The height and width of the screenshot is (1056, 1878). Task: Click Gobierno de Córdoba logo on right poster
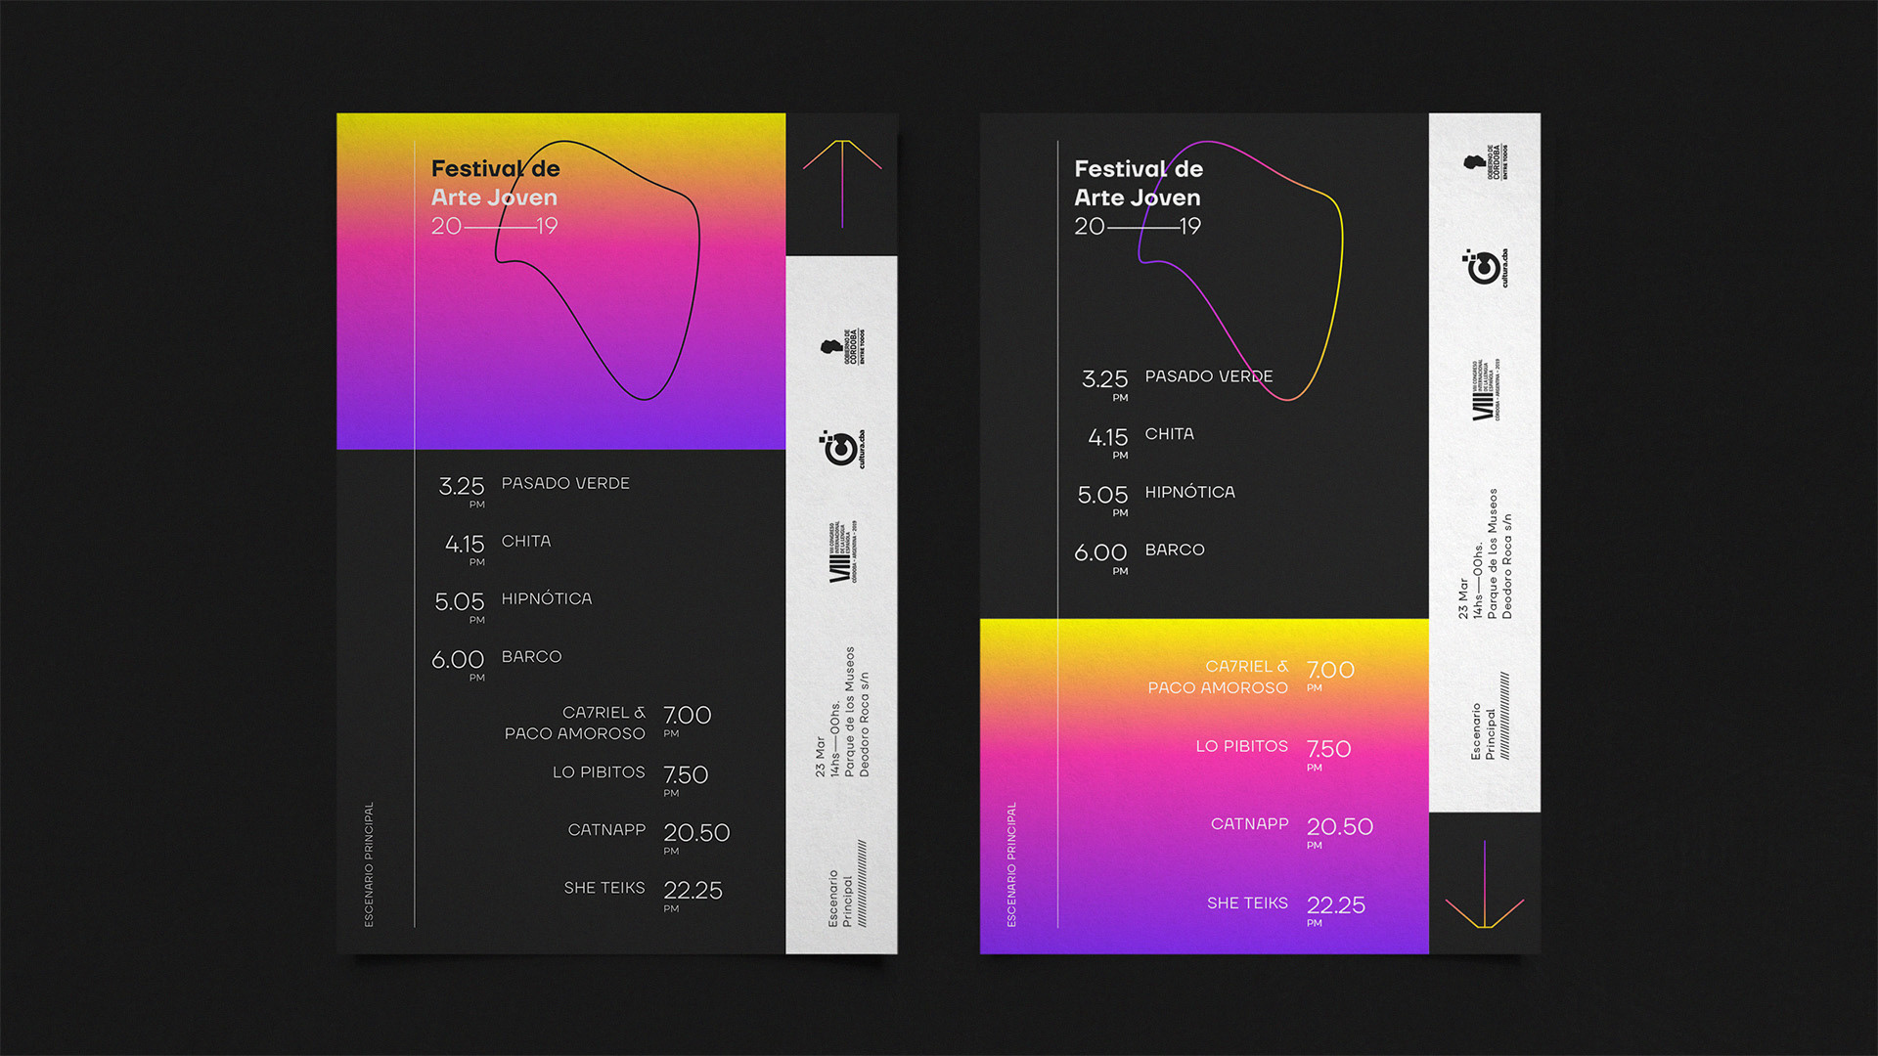point(1485,162)
